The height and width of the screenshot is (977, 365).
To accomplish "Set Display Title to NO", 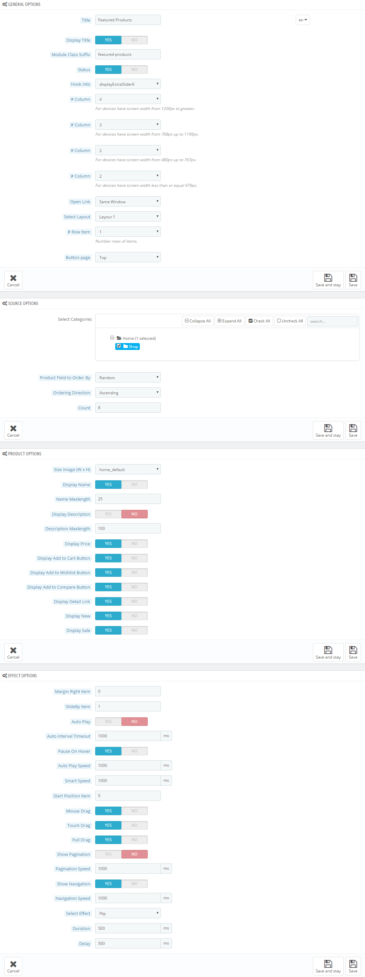I will tap(135, 40).
